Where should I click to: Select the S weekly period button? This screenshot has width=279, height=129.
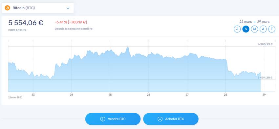coord(246,29)
